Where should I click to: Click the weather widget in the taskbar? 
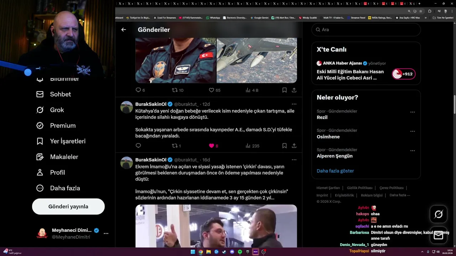[x=12, y=252]
